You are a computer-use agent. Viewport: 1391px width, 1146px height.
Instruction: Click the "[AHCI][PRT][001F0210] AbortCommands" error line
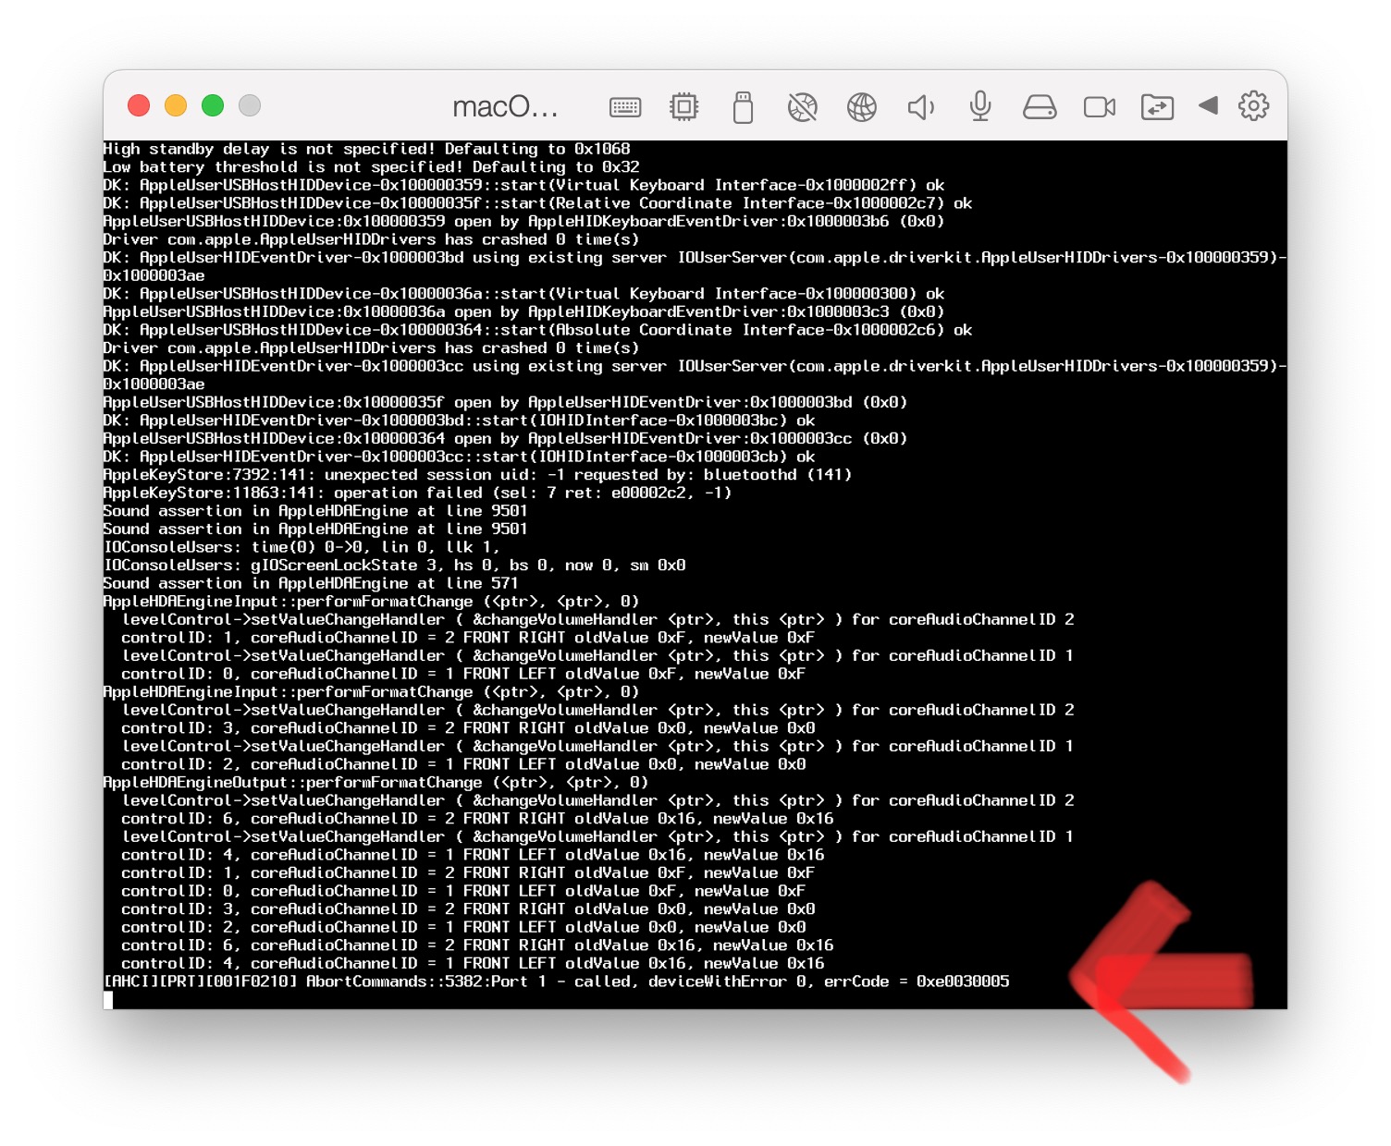tap(556, 981)
